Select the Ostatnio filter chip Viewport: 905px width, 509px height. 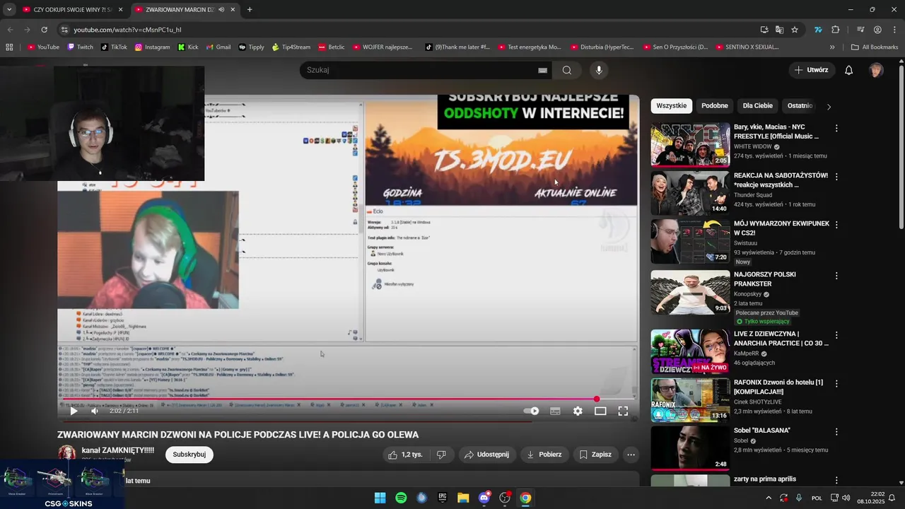[x=800, y=106]
